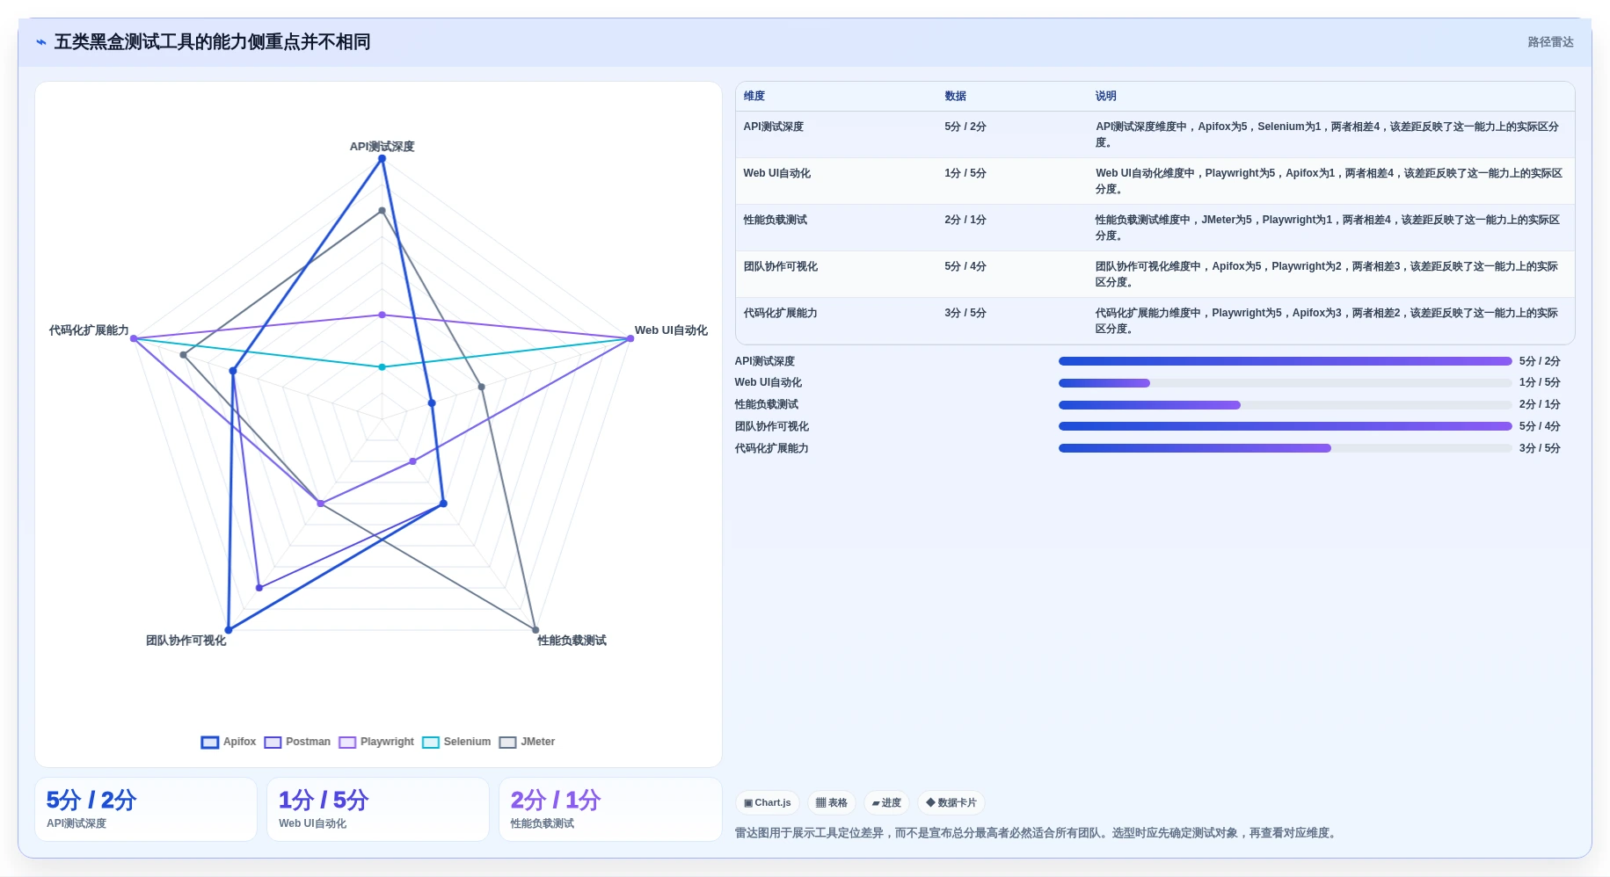Click the 路径雷达 label in the header

pyautogui.click(x=1550, y=42)
